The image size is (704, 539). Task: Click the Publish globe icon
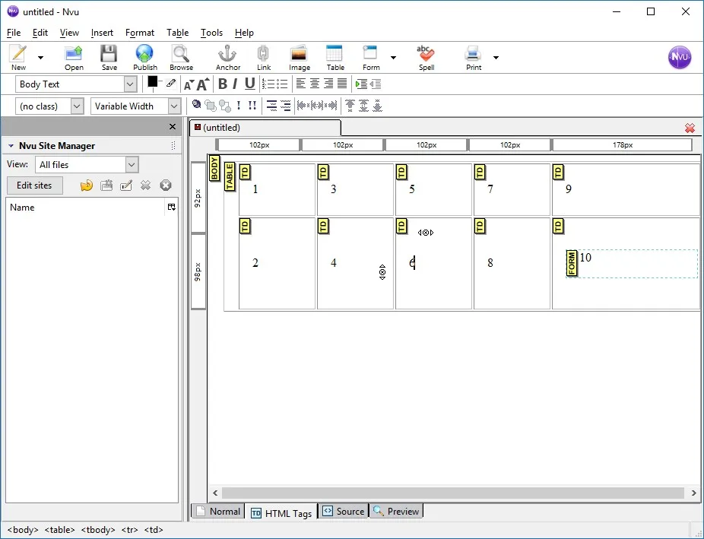[x=145, y=58]
